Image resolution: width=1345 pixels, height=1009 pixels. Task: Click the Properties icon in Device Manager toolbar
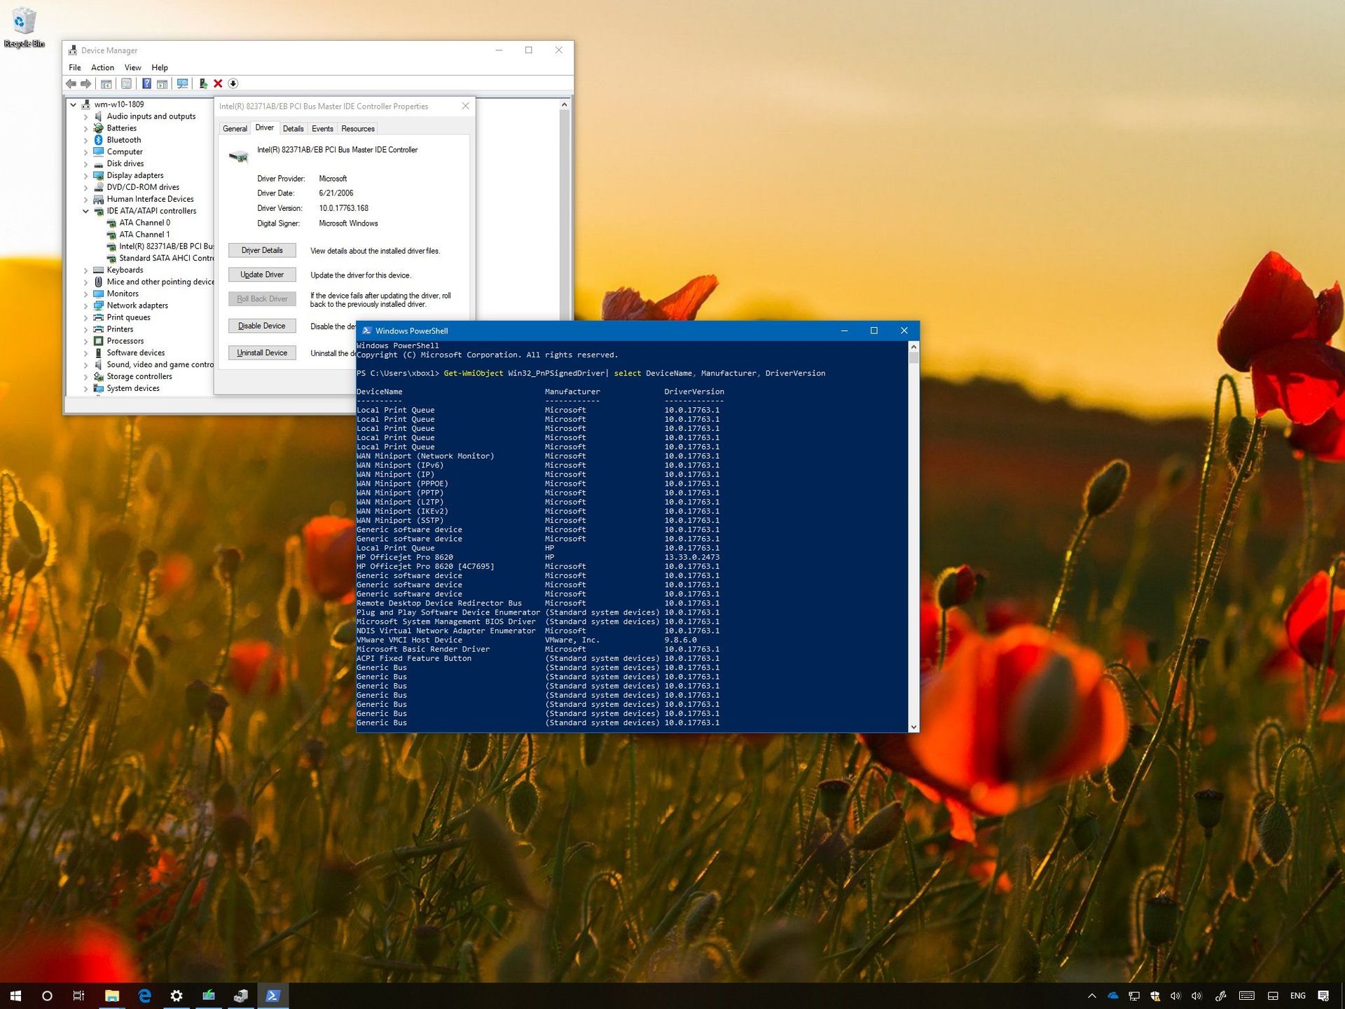127,83
